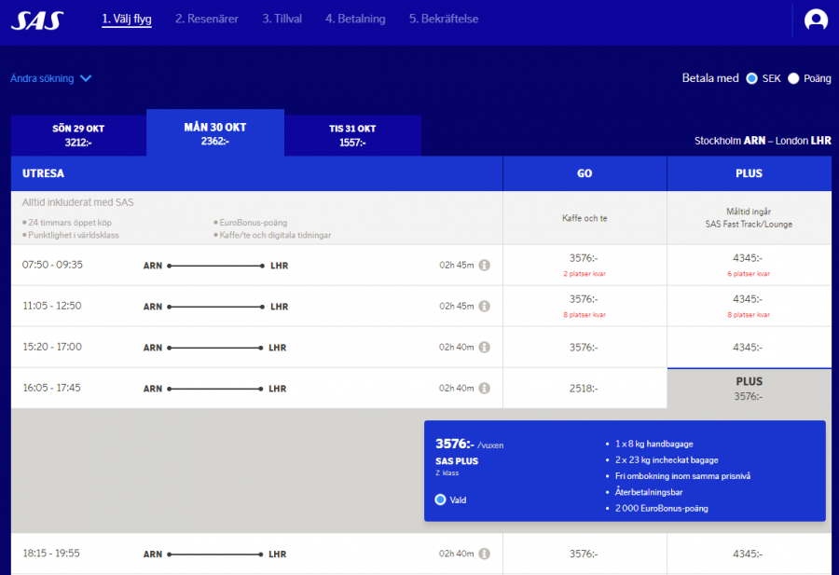
Task: Choose PLUS fare for 18:15 flight
Action: click(x=749, y=554)
